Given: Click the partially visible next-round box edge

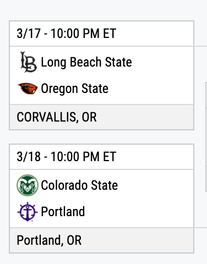Looking at the screenshot, I should (x=206, y=136).
